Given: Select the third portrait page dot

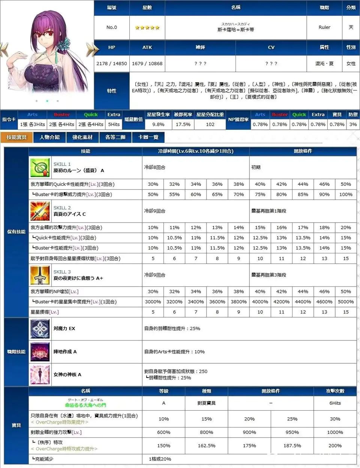Looking at the screenshot, I should click(x=57, y=101).
